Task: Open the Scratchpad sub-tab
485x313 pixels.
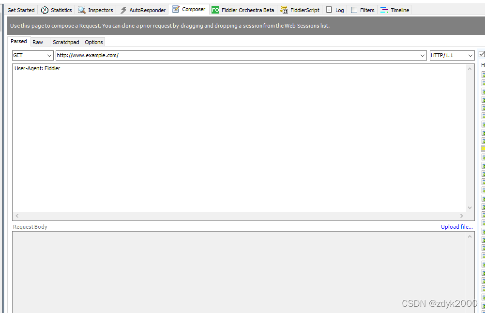Action: 66,42
